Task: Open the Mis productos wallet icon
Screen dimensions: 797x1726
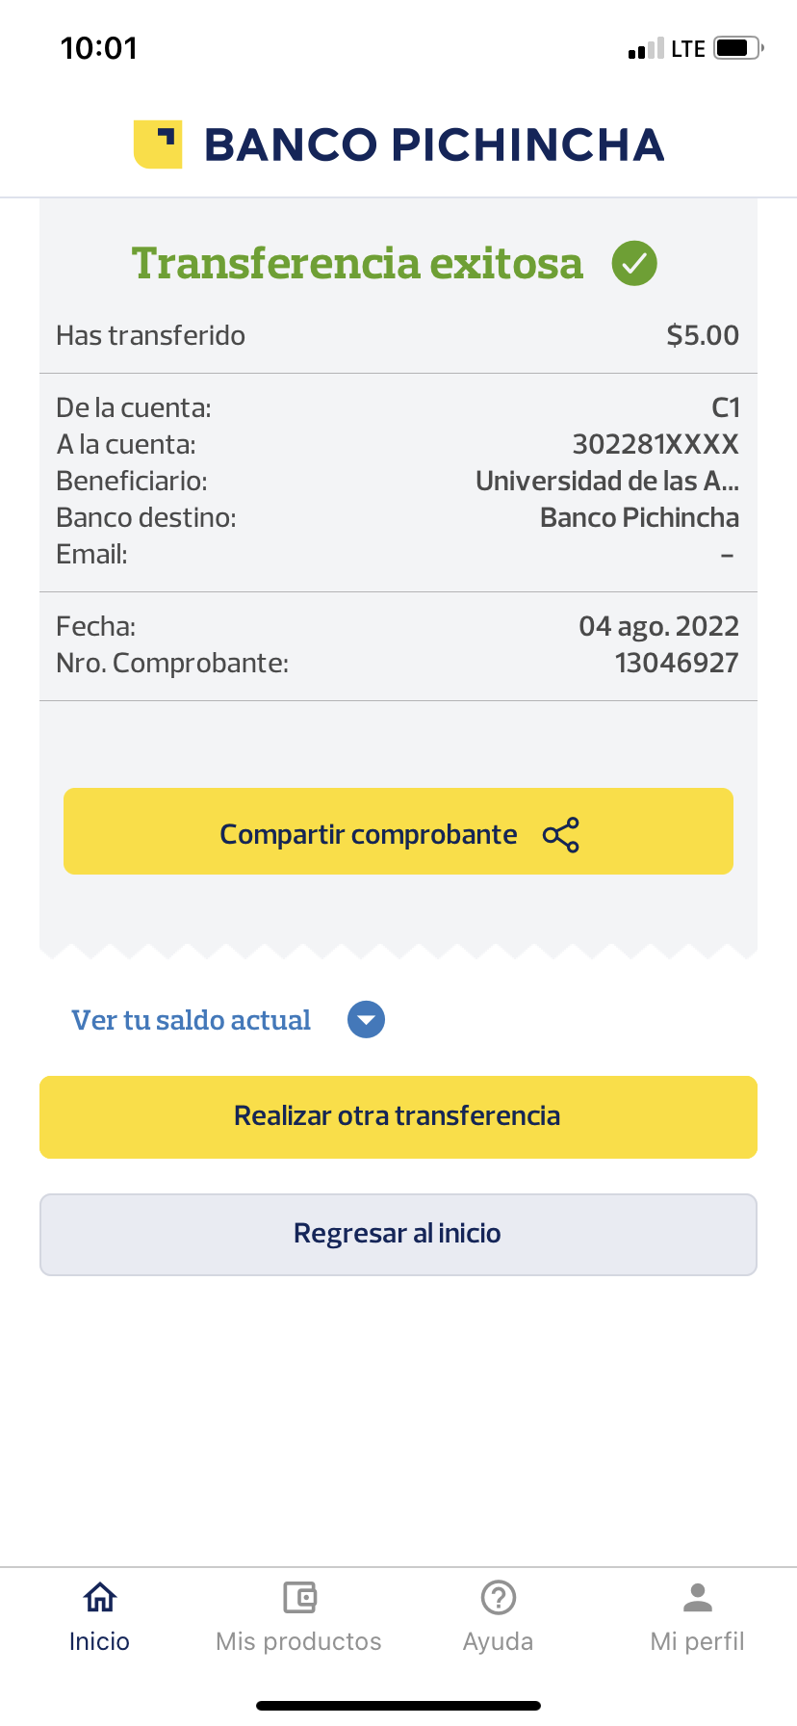Action: pyautogui.click(x=299, y=1597)
